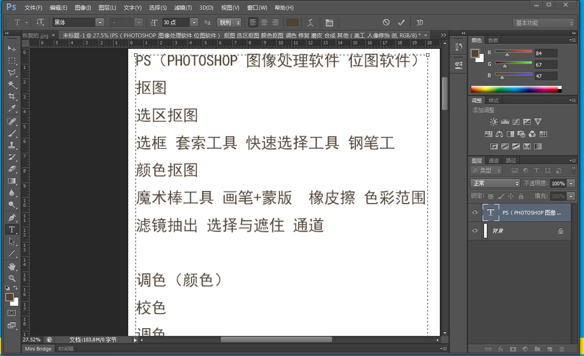Select the Move tool

pos(12,49)
